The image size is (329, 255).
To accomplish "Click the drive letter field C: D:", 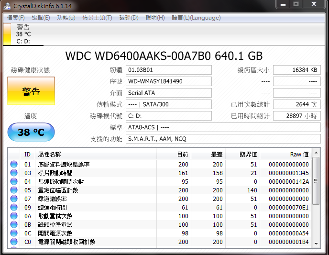I will 169,116.
